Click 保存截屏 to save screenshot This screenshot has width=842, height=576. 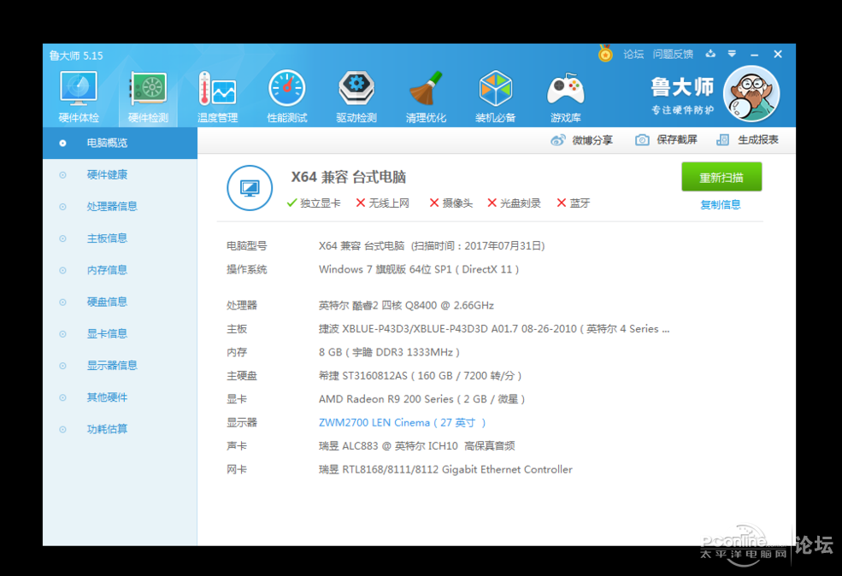(677, 140)
